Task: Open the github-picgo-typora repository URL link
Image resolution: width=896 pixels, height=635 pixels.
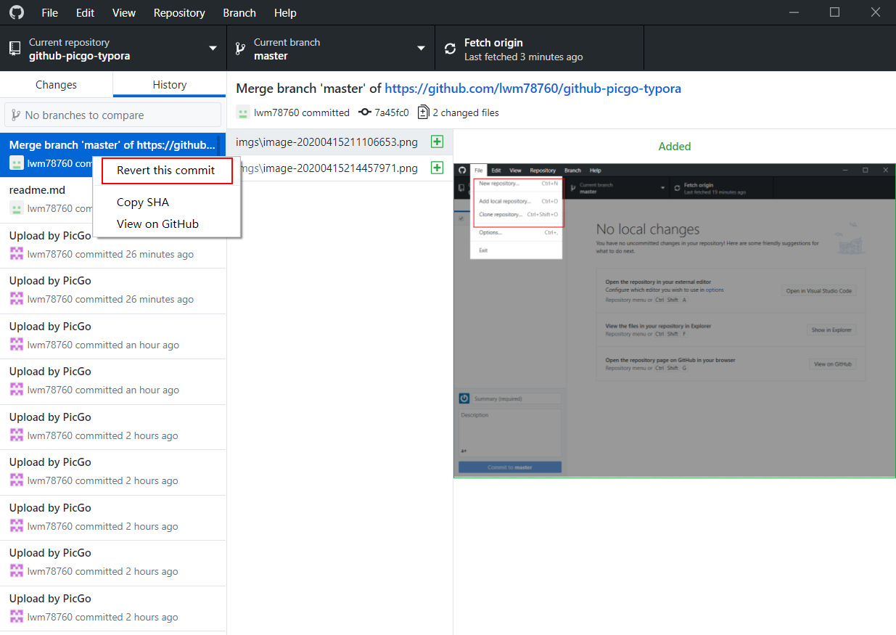Action: [533, 89]
